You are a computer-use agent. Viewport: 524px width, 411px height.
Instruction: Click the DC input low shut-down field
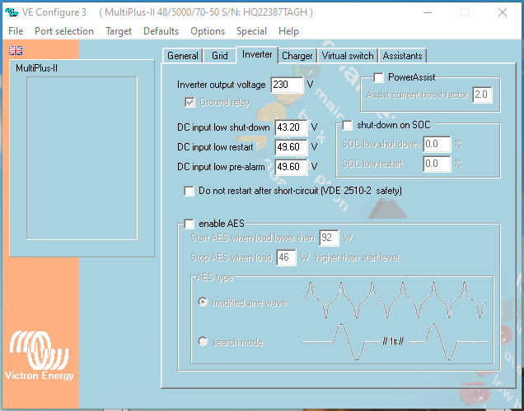[x=291, y=127]
